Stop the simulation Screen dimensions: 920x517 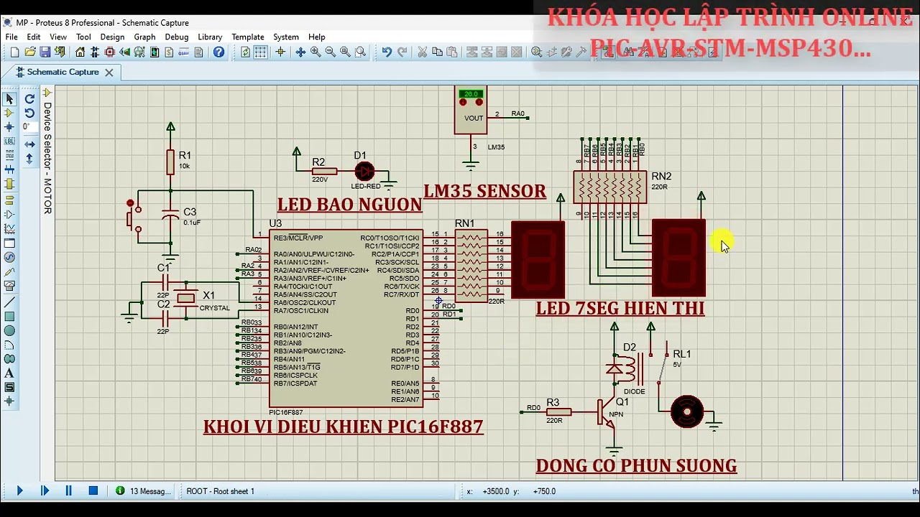93,491
